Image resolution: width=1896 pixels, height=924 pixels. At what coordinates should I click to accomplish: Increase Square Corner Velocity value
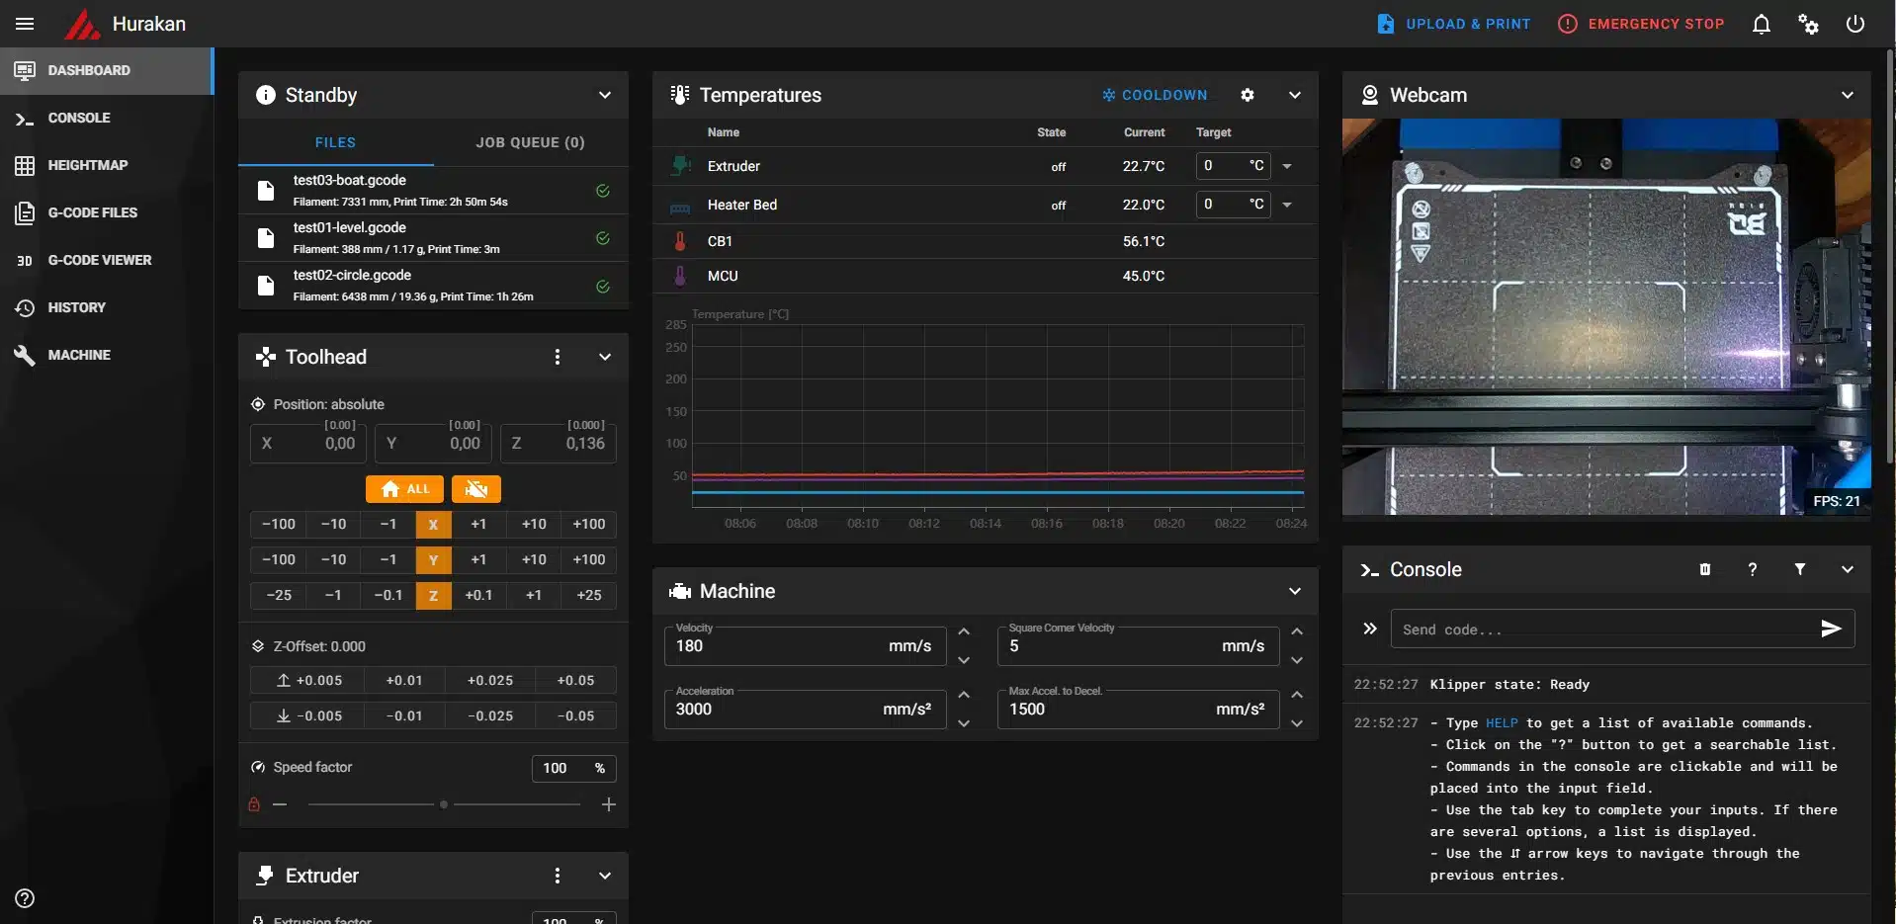tap(1297, 632)
